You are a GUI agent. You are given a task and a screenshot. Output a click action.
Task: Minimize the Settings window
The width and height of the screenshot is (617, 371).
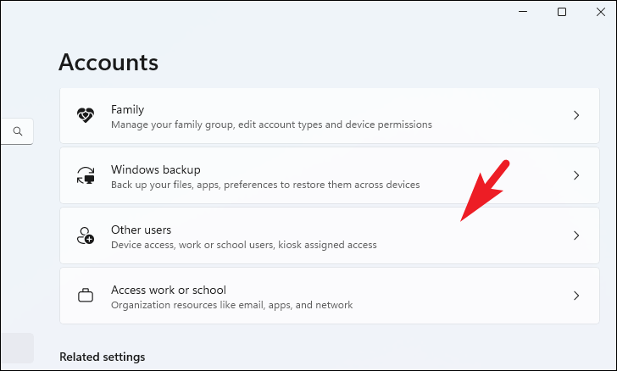click(x=523, y=12)
